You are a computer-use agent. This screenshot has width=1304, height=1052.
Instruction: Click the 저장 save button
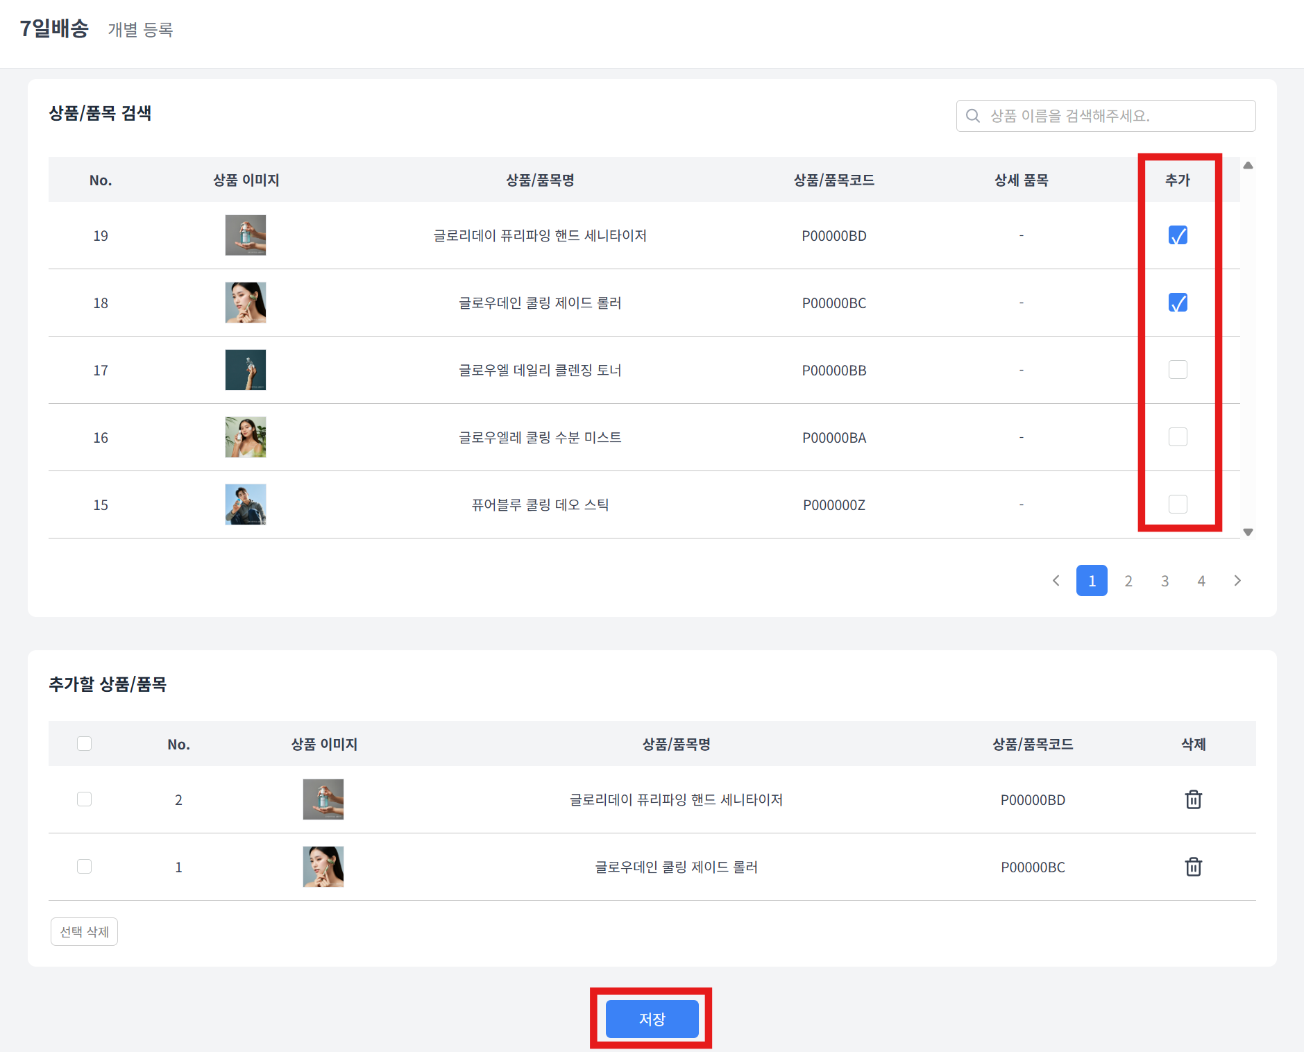[652, 1019]
